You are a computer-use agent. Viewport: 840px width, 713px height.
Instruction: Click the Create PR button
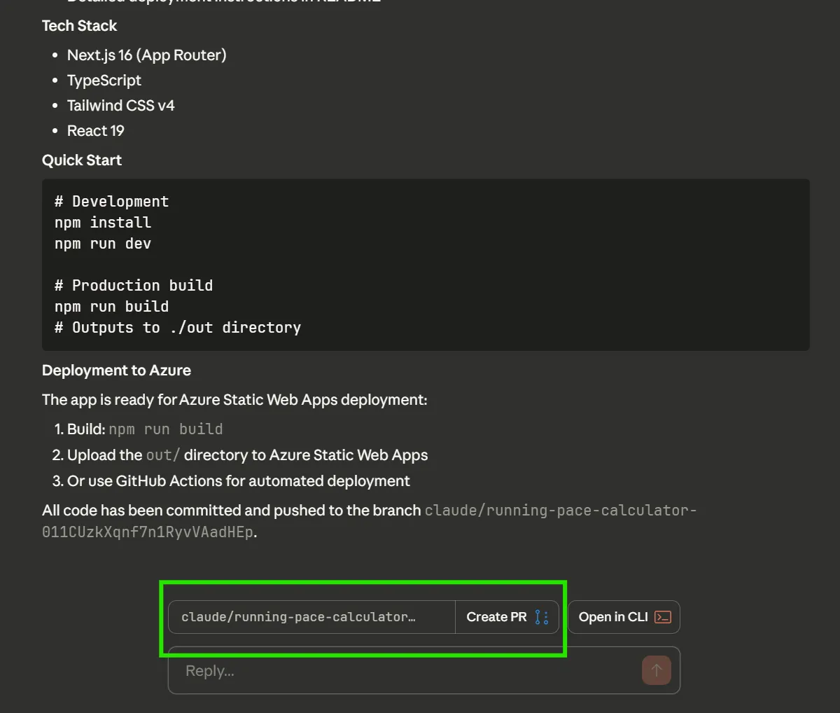(x=496, y=617)
